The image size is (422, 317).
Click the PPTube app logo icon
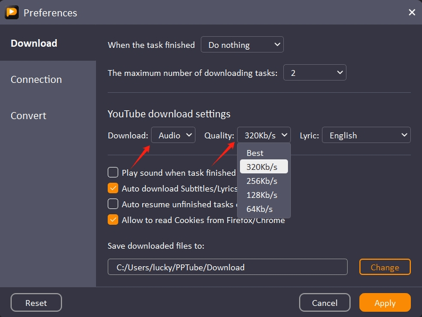pos(11,12)
